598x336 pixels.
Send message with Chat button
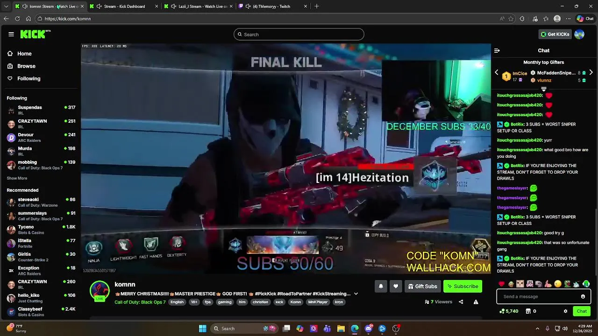coord(582,311)
